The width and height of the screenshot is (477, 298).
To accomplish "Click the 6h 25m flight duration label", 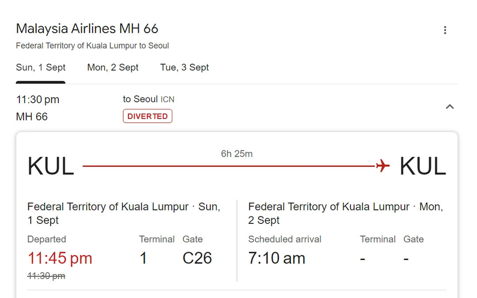I will pos(237,154).
